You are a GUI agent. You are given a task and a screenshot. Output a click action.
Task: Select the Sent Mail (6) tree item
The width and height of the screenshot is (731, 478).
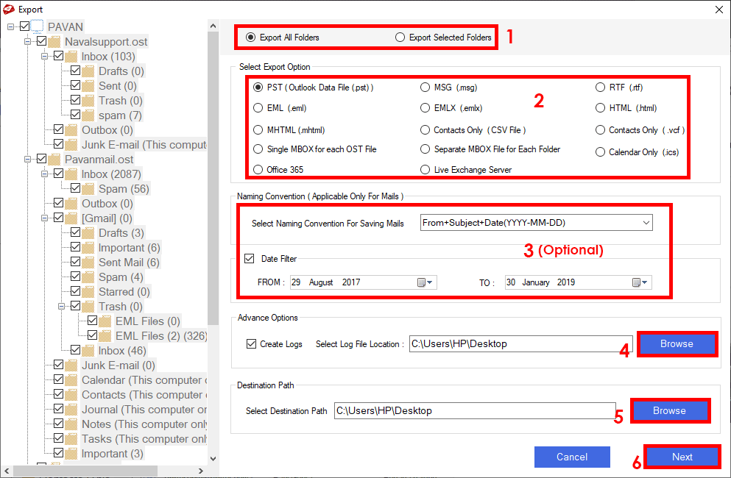point(128,263)
